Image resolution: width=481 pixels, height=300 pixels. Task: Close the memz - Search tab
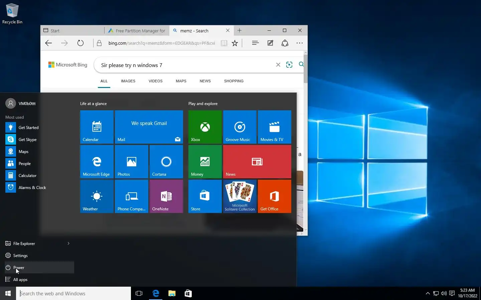click(x=228, y=30)
